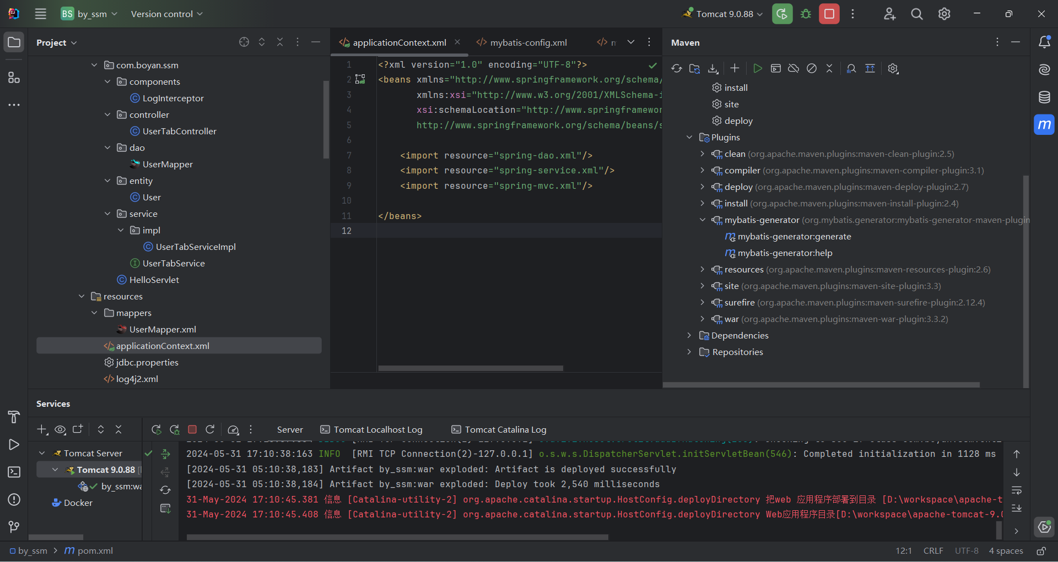The width and height of the screenshot is (1058, 562).
Task: Open the Tomcat 9.0.88 run configuration dropdown
Action: click(x=722, y=14)
